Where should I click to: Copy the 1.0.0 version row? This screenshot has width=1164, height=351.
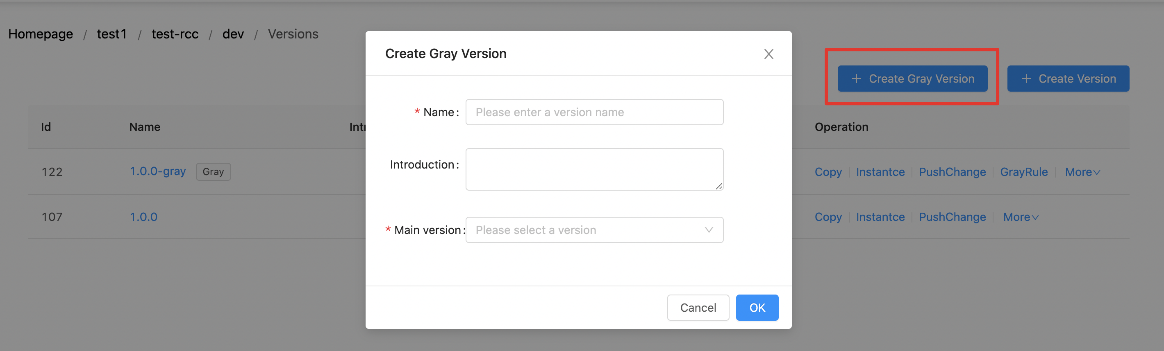(828, 217)
